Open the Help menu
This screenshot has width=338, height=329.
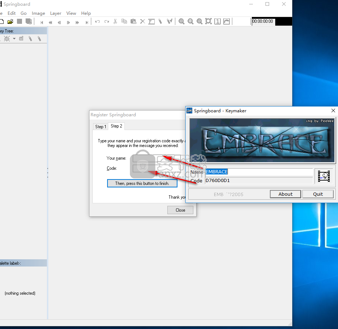(x=86, y=13)
